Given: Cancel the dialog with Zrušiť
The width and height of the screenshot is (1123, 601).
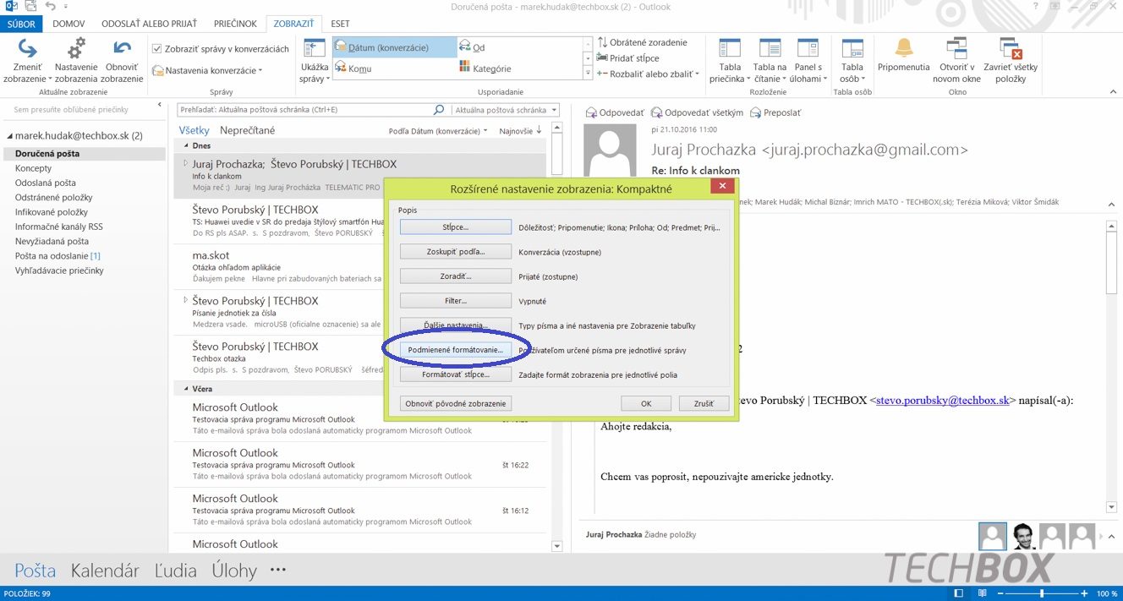Looking at the screenshot, I should tap(704, 403).
